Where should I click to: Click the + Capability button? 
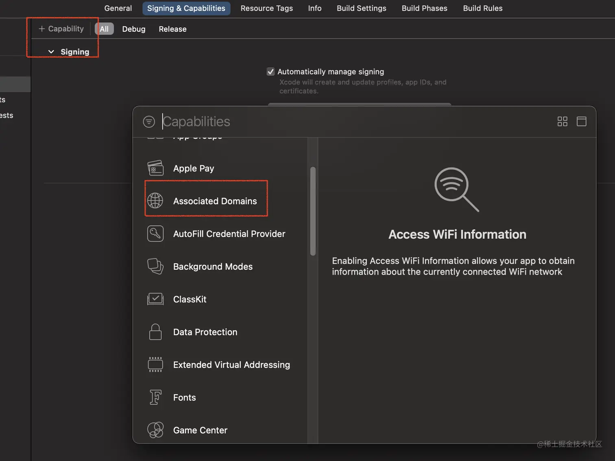click(x=61, y=28)
